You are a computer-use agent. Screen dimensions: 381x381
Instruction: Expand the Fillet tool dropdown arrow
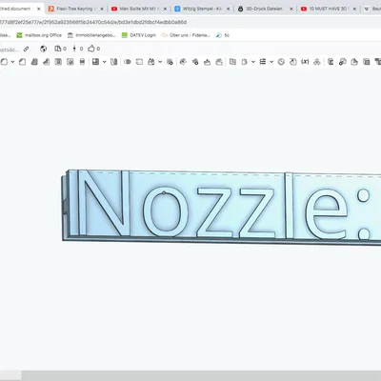tap(12, 62)
